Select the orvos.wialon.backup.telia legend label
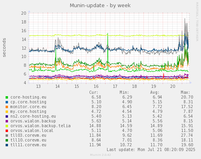The width and height of the screenshot is (201, 159). pyautogui.click(x=40, y=126)
